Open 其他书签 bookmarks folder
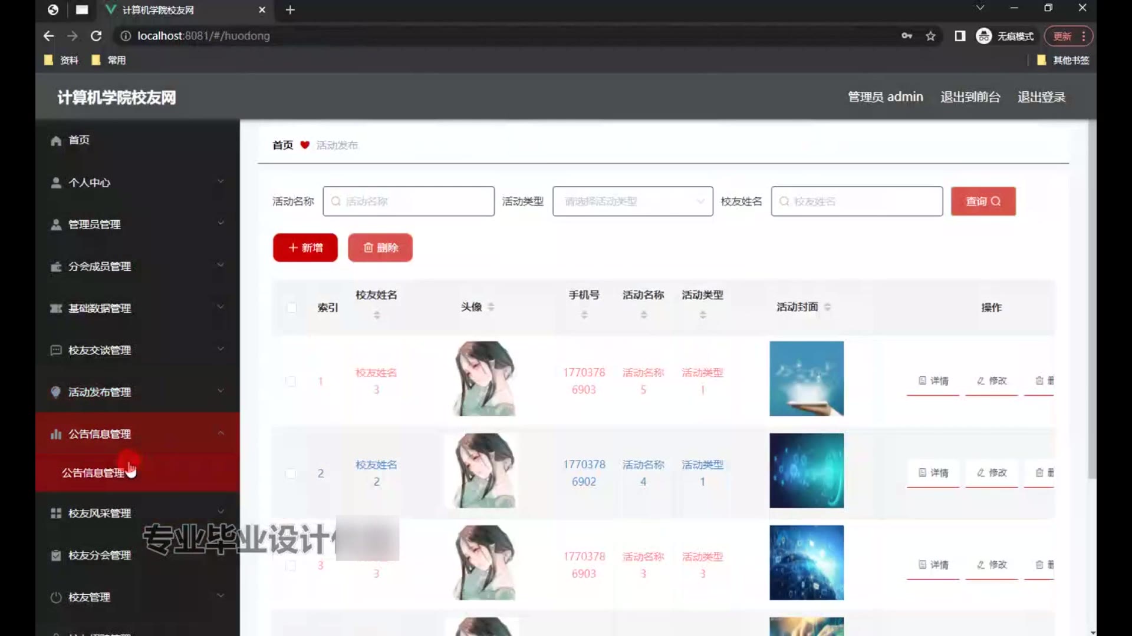The width and height of the screenshot is (1132, 636). click(x=1063, y=60)
